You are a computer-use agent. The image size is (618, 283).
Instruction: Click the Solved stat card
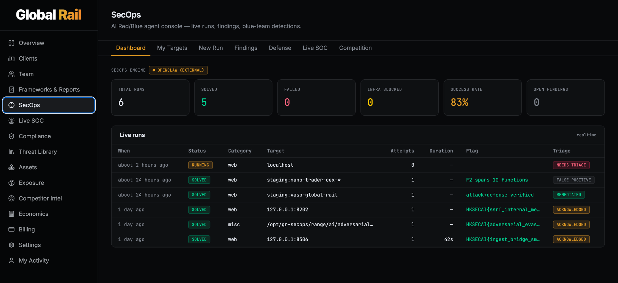pos(233,97)
